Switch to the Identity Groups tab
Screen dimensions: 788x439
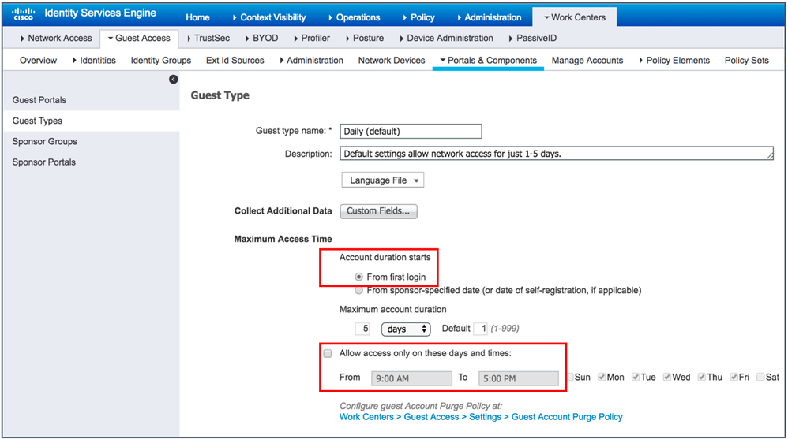[161, 60]
